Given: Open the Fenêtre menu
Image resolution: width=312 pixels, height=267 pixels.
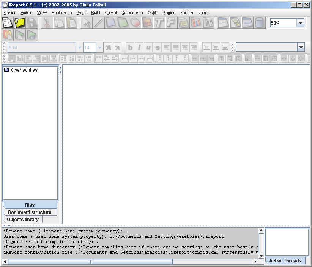Looking at the screenshot, I should click(x=187, y=13).
